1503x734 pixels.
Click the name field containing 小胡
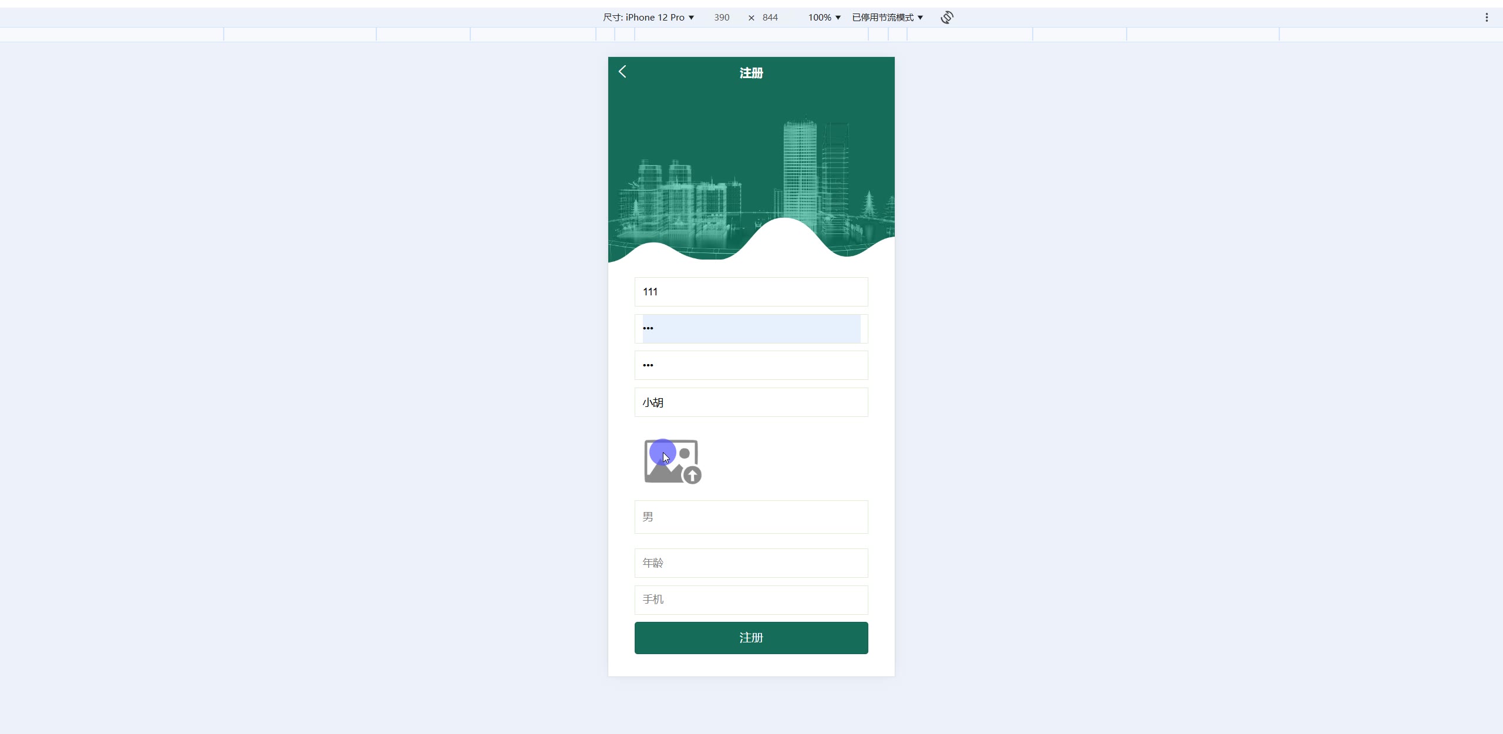(x=751, y=402)
